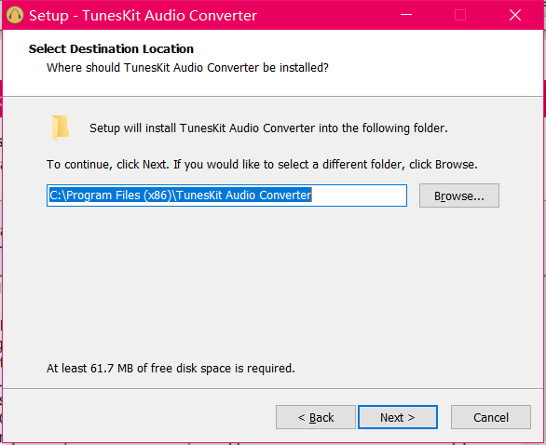Click the 'Setup - TunesKit Audio Converter' title text

pos(143,16)
